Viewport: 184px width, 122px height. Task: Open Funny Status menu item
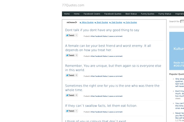pyautogui.click(x=165, y=14)
